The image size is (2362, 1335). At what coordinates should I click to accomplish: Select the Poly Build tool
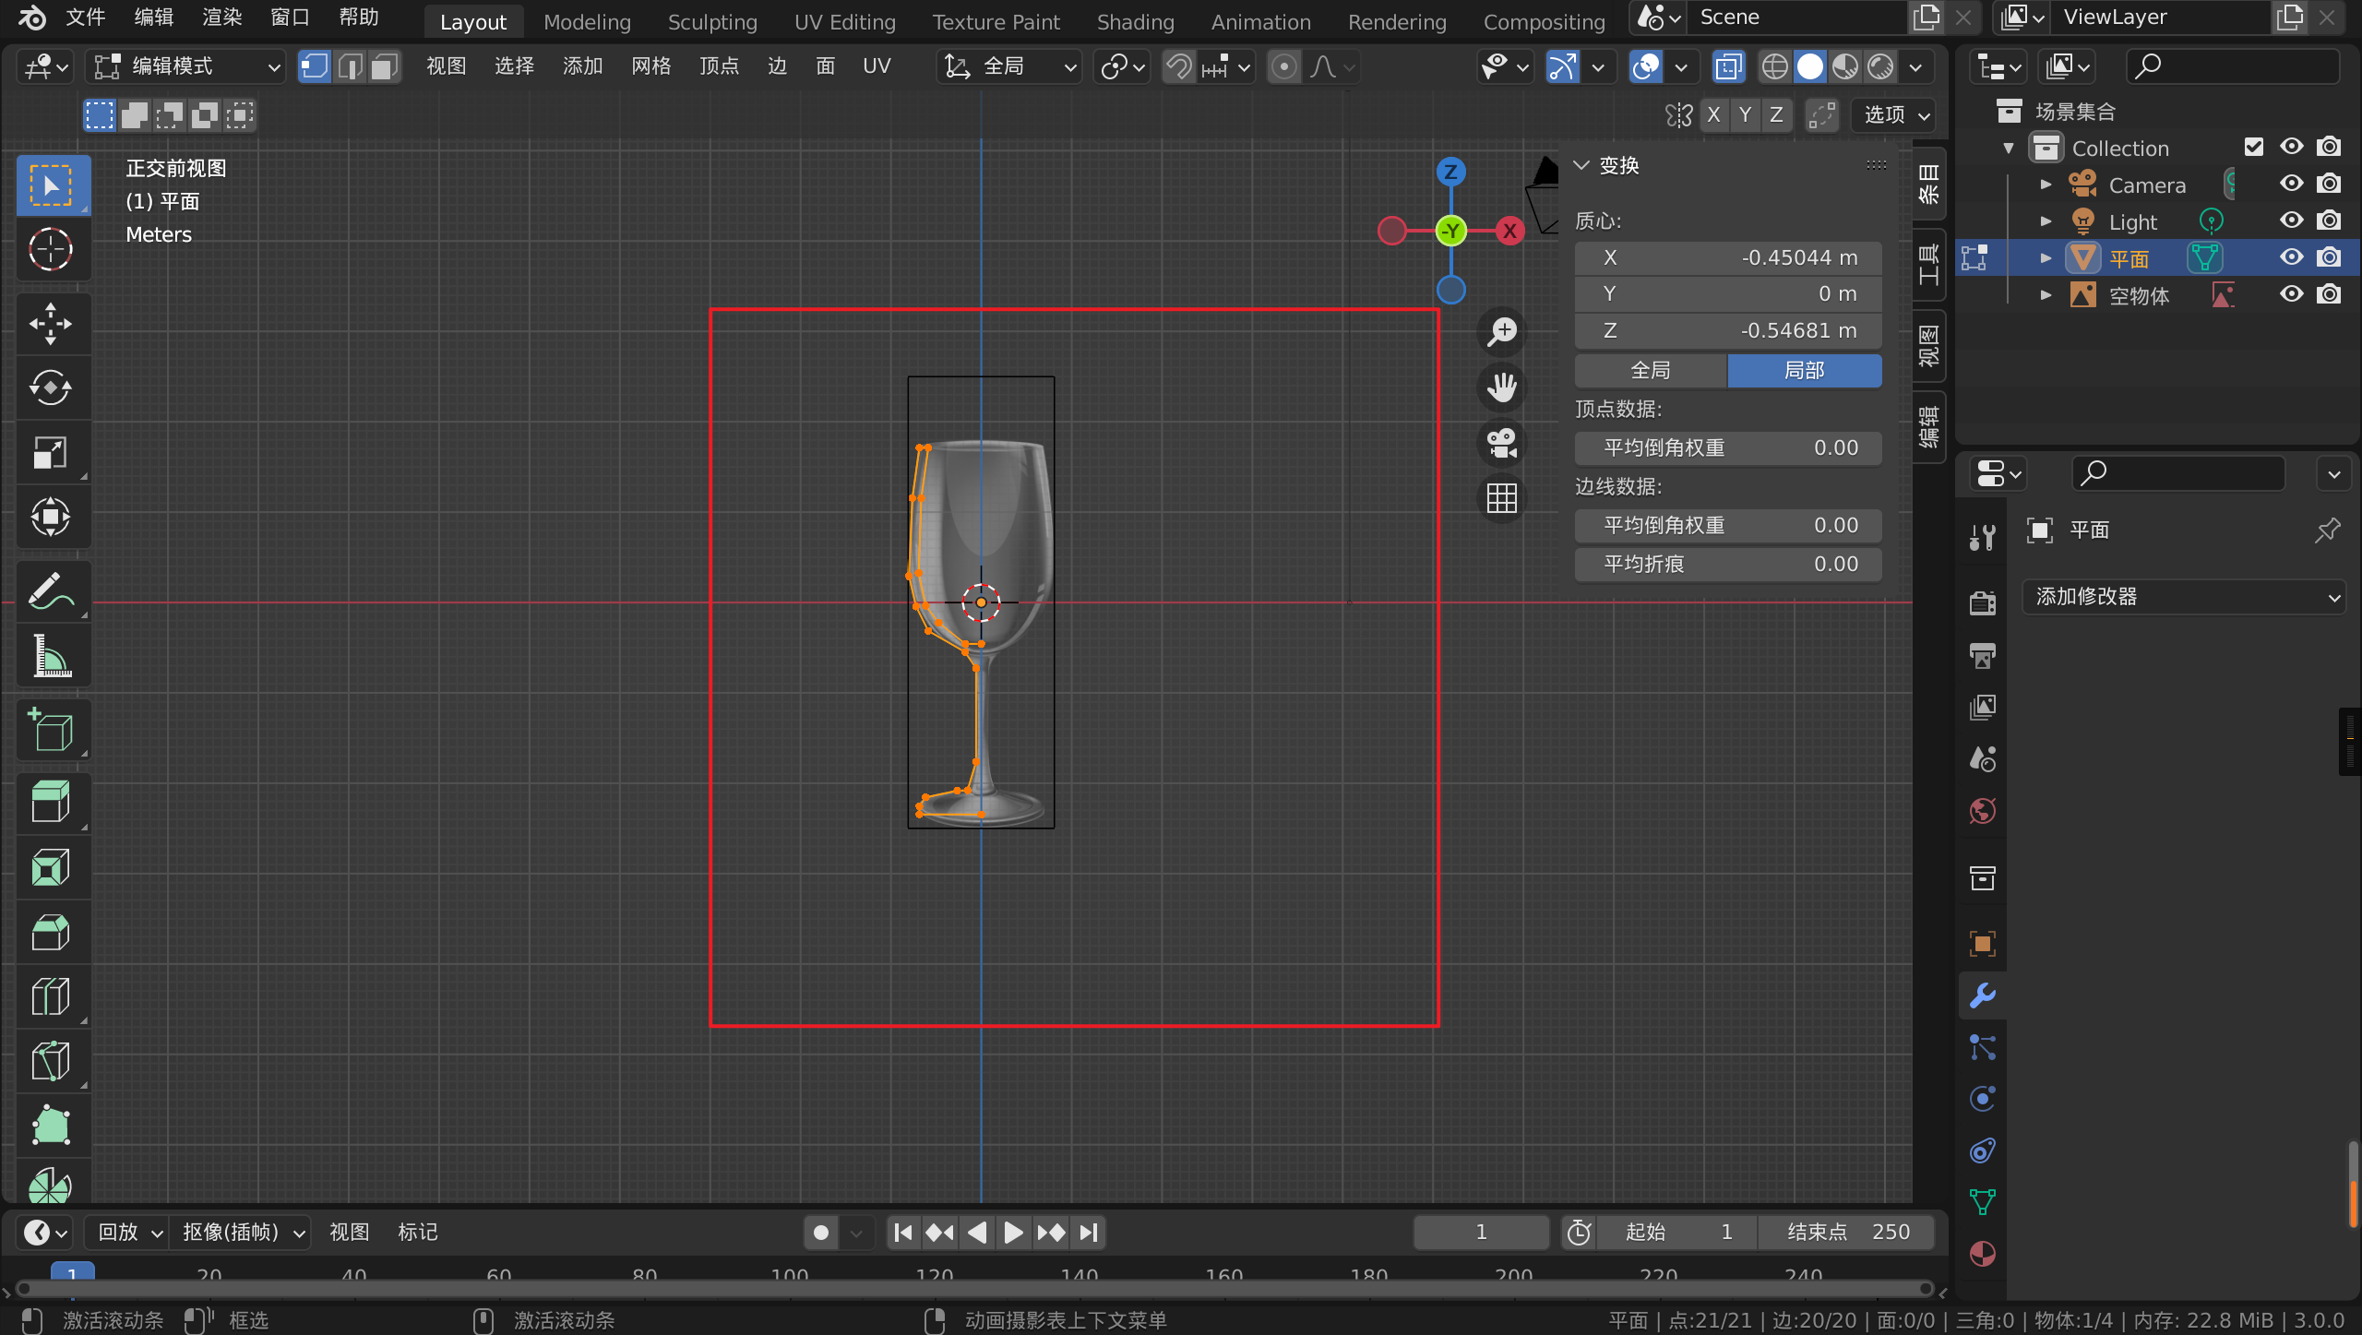52,1126
